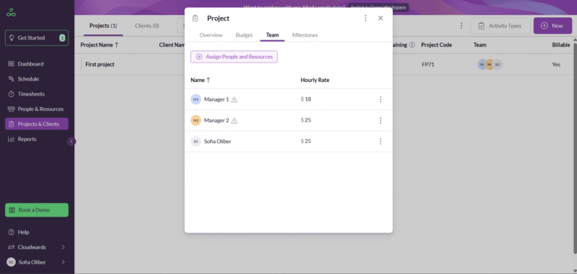This screenshot has height=274, width=577.
Task: Switch to the Milestones tab
Action: [x=305, y=35]
